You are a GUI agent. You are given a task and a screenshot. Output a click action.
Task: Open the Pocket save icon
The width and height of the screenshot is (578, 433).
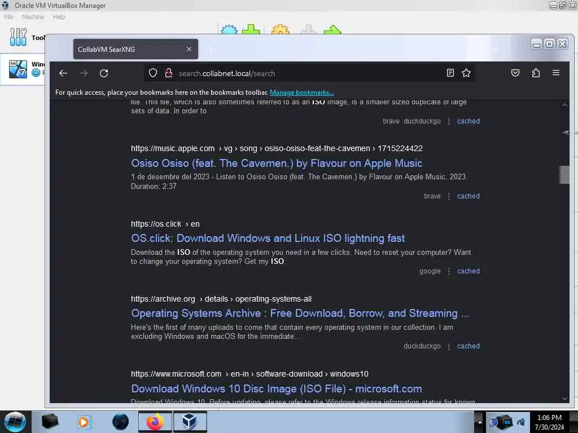pyautogui.click(x=515, y=73)
